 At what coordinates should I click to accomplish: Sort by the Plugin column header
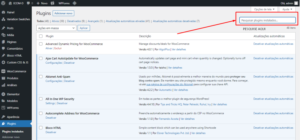pos(50,36)
